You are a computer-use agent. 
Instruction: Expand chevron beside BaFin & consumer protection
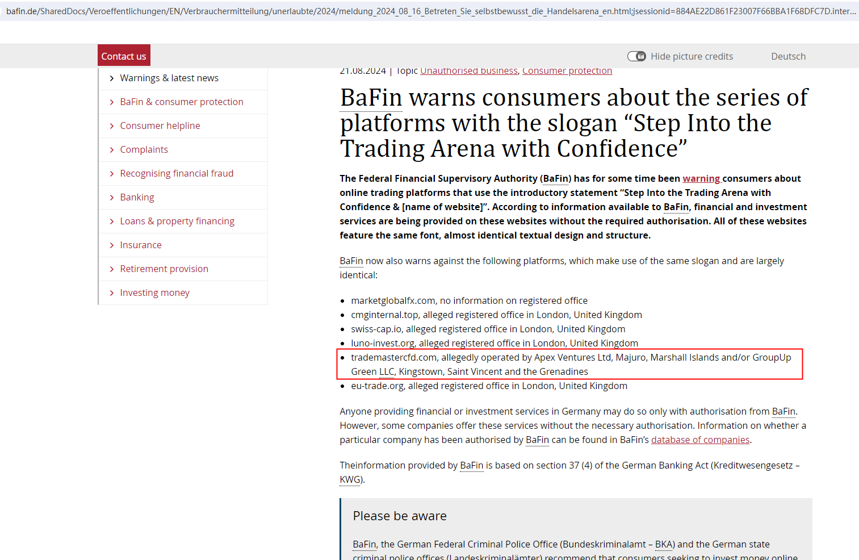point(112,102)
